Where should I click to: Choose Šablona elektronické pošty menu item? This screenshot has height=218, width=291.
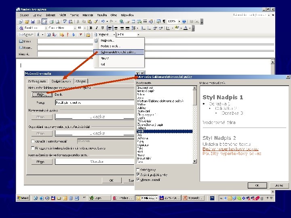click(119, 52)
